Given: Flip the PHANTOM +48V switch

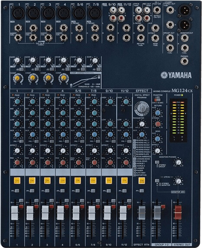Looking at the screenshot, I should tap(157, 100).
